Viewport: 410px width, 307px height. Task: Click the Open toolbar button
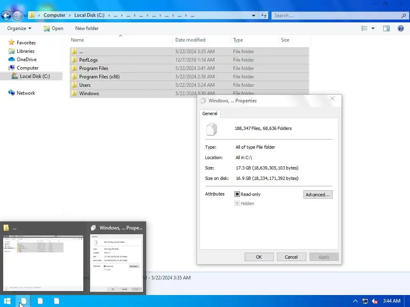click(x=53, y=28)
